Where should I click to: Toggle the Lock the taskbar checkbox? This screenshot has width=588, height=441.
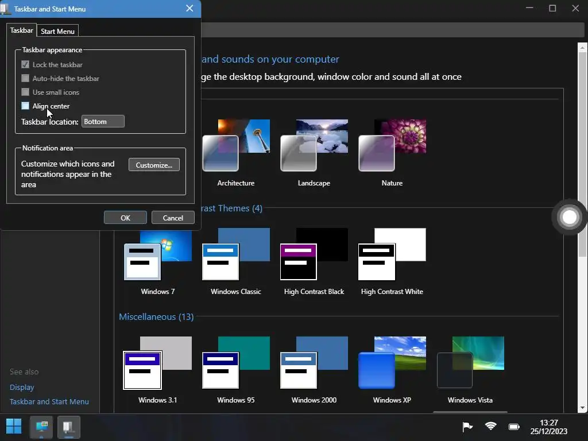point(25,64)
